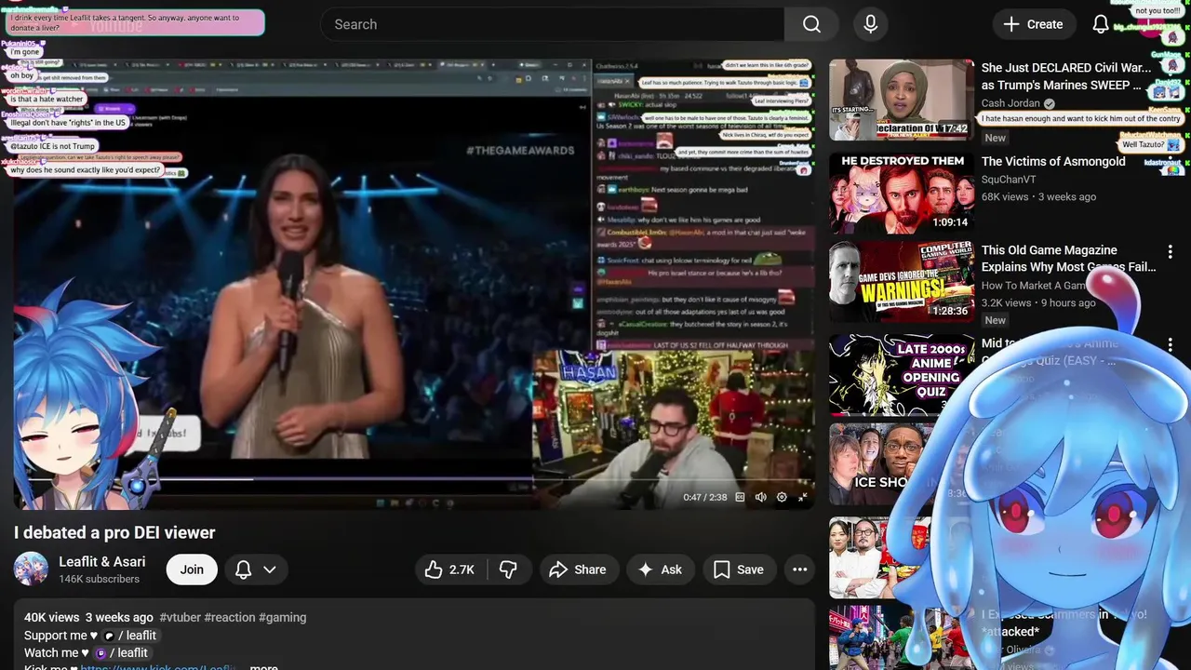Click title 'The Victims of Asmongold'
The image size is (1191, 670).
click(x=1053, y=161)
